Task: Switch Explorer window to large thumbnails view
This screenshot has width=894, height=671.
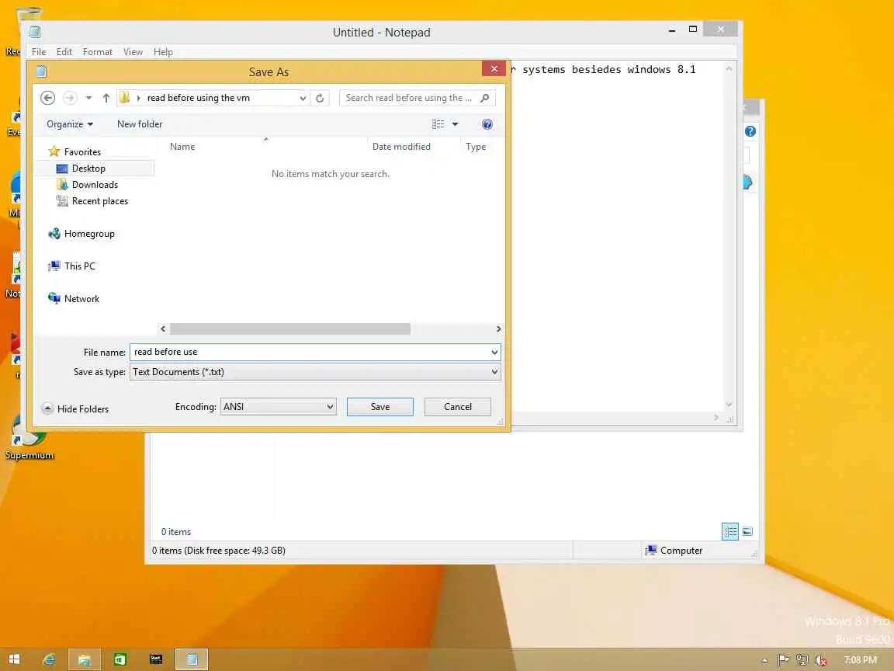Action: click(x=747, y=532)
